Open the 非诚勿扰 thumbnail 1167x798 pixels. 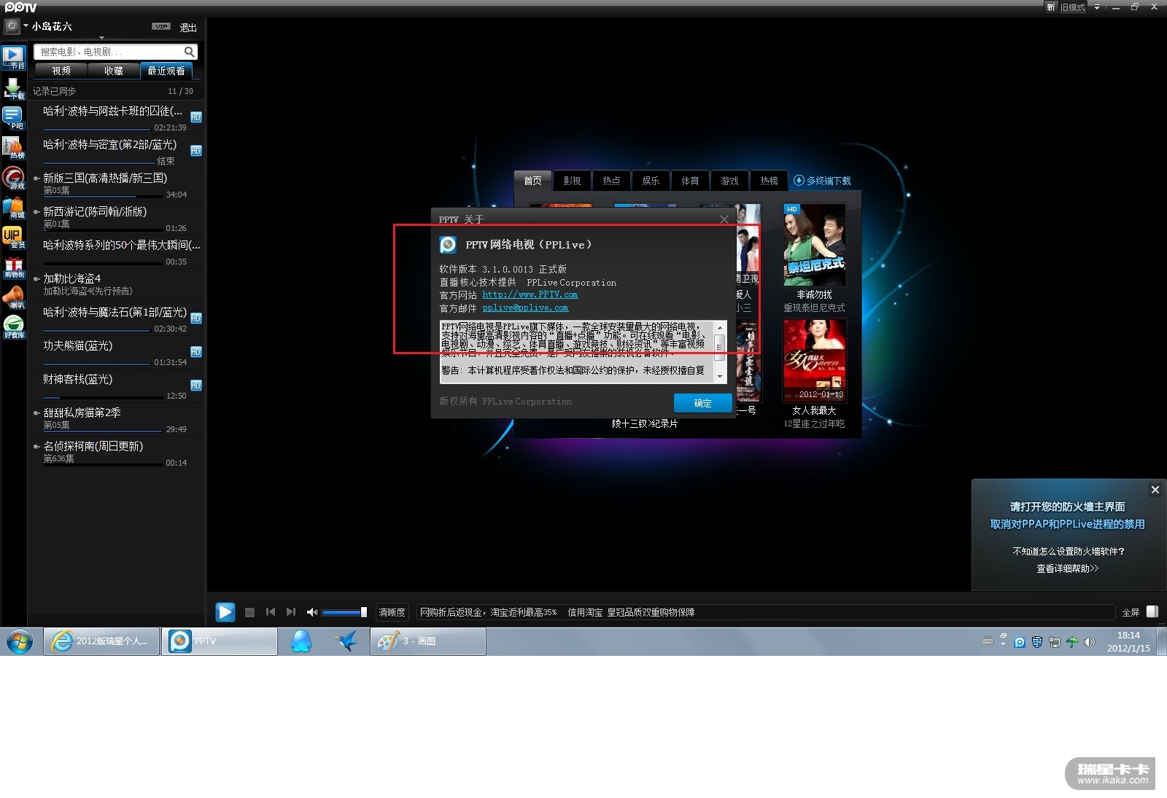tap(815, 245)
